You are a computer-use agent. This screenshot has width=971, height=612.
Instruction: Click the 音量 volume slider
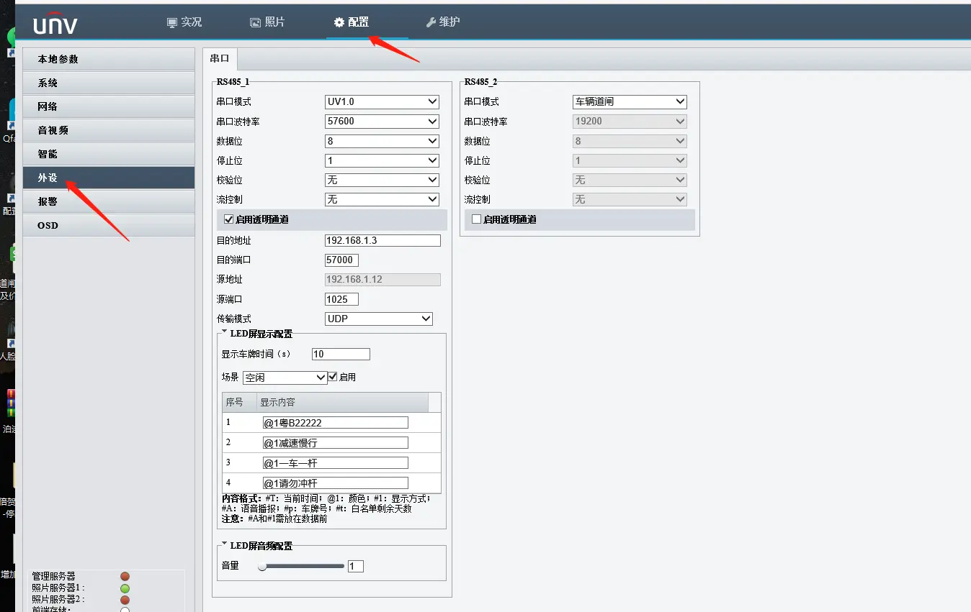[x=301, y=566]
